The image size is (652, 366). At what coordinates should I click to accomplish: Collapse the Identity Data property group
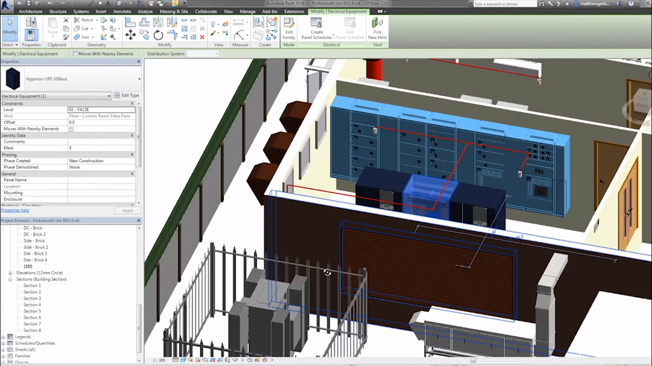pyautogui.click(x=132, y=135)
